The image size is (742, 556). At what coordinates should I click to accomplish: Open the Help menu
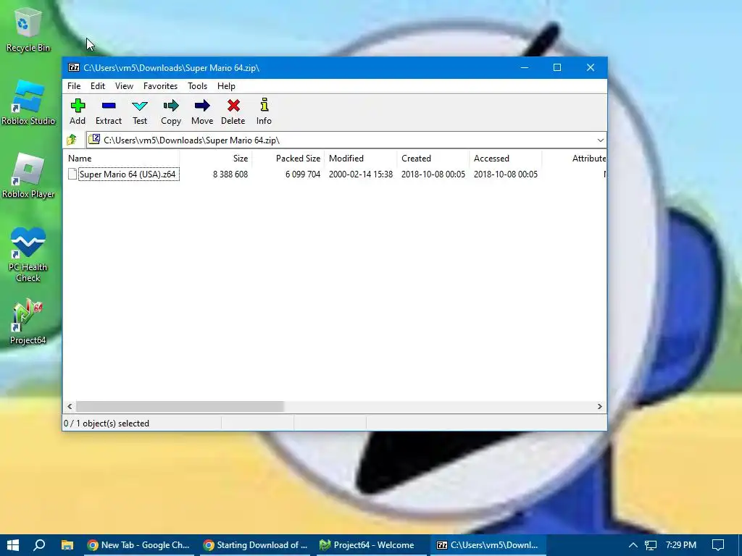tap(226, 86)
